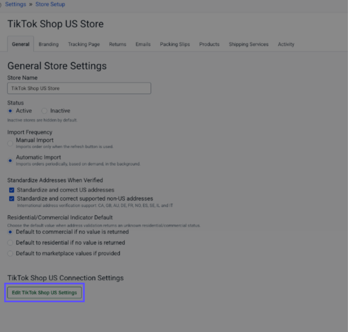Viewport: 348px width, 332px height.
Task: Open the Tracking Page tab
Action: [x=84, y=44]
